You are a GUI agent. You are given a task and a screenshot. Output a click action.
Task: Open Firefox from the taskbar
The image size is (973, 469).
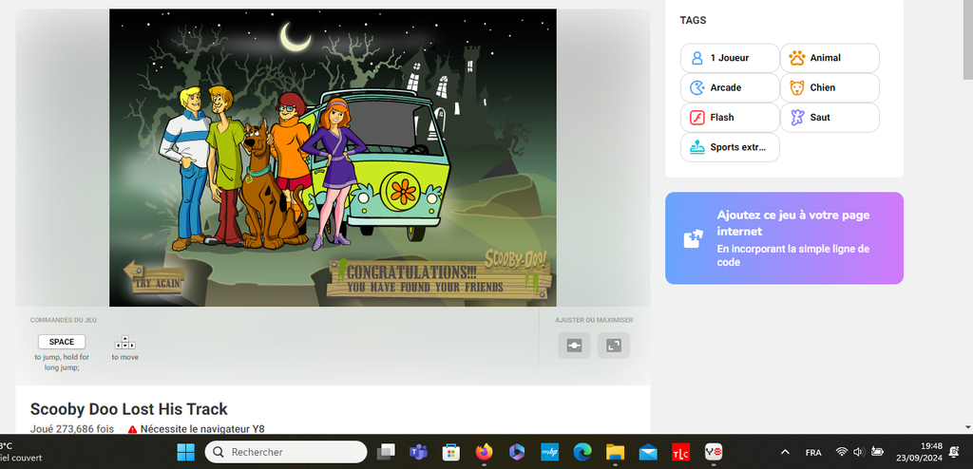point(484,452)
